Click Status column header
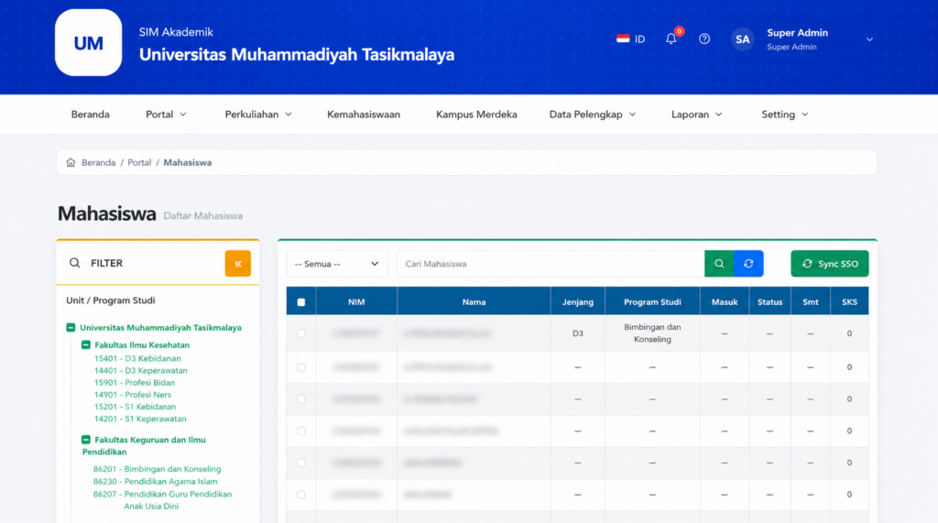Image resolution: width=938 pixels, height=523 pixels. coord(769,302)
